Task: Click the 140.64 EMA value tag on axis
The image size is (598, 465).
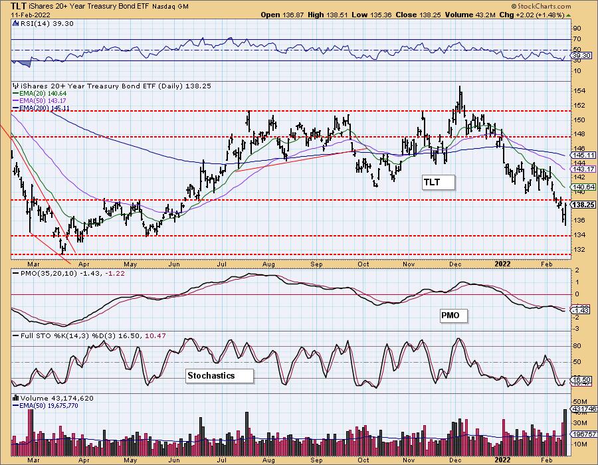Action: (583, 187)
